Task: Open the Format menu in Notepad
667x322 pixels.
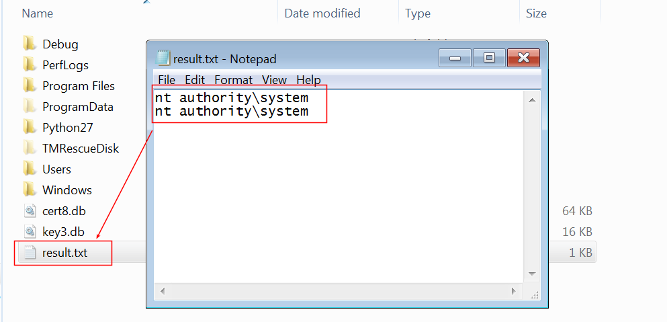Action: point(233,80)
